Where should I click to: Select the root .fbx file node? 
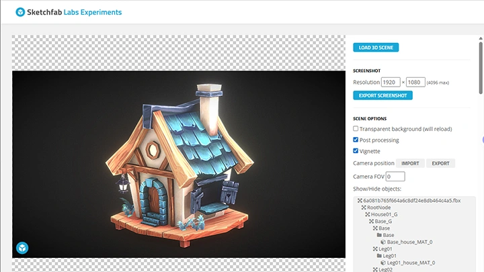click(413, 201)
